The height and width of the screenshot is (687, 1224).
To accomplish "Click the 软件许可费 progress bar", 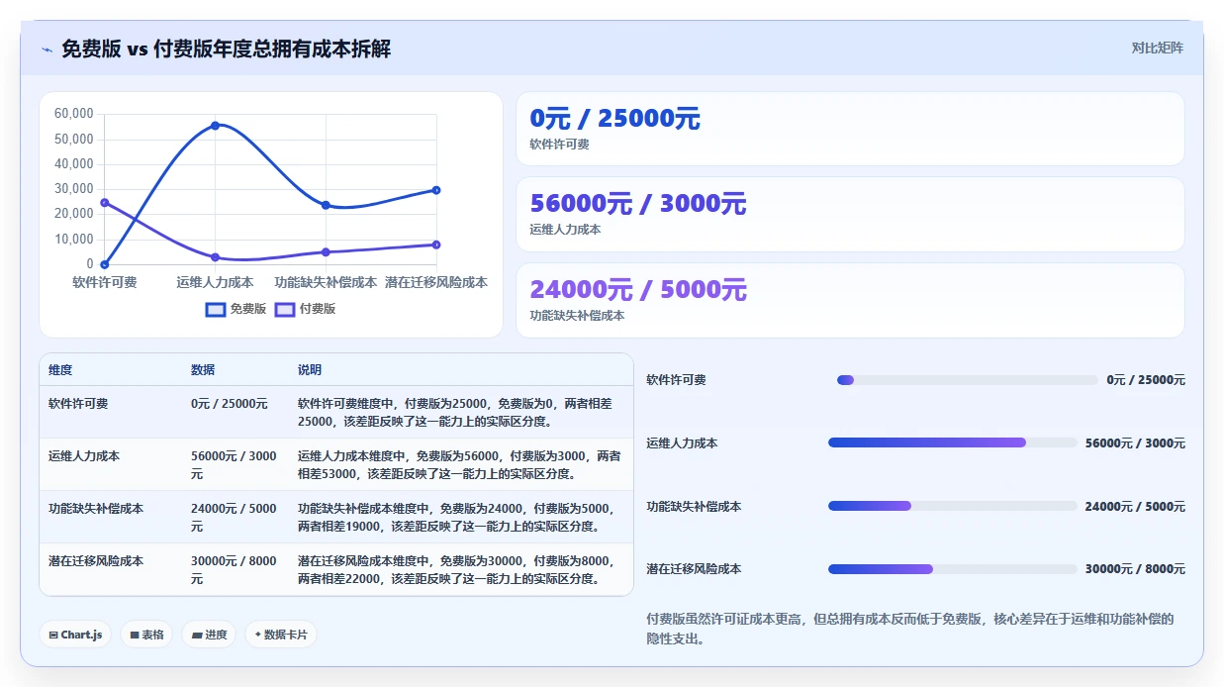I will (967, 380).
